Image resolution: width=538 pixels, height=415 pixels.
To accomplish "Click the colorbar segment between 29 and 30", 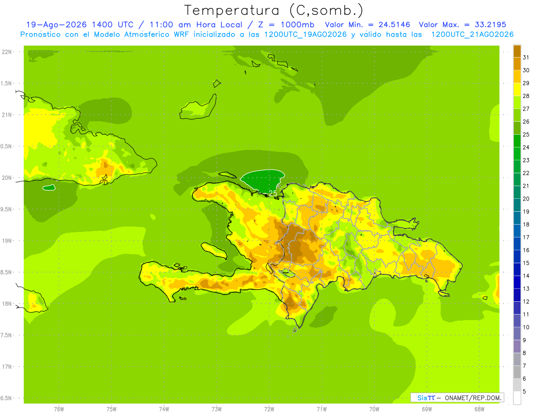I will [517, 77].
